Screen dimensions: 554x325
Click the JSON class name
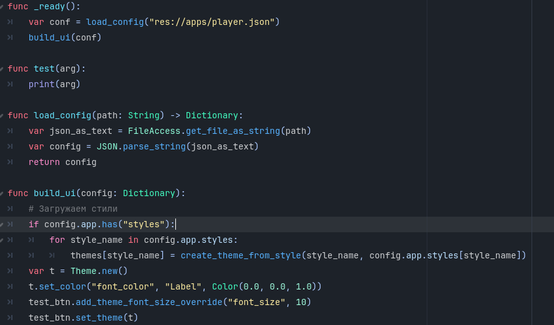click(x=107, y=146)
